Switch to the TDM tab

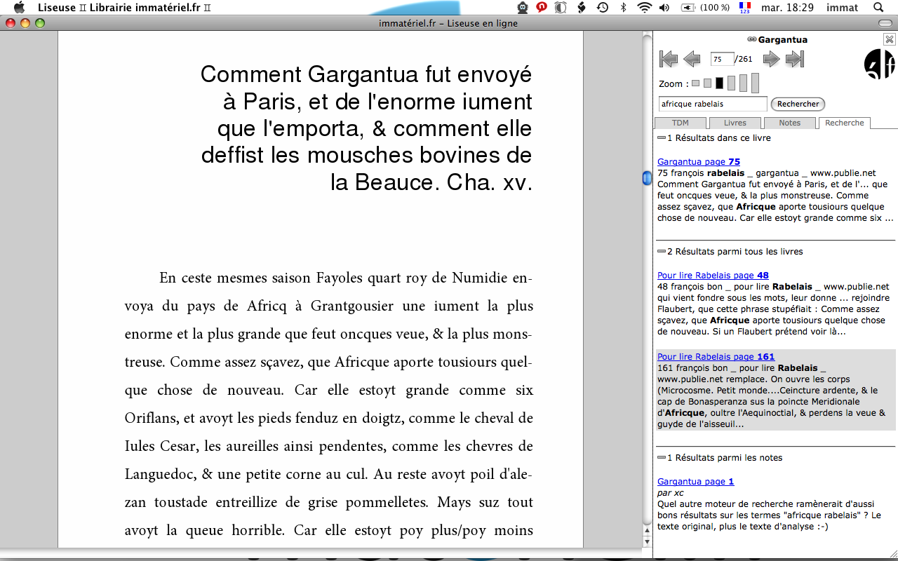tap(680, 123)
